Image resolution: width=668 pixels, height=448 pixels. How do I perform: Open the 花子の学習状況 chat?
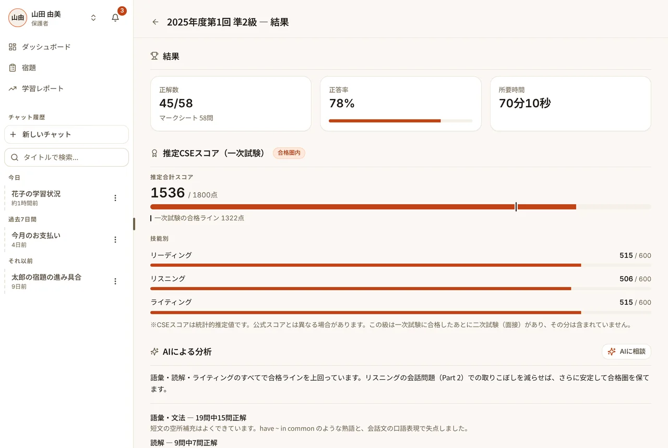(x=57, y=198)
